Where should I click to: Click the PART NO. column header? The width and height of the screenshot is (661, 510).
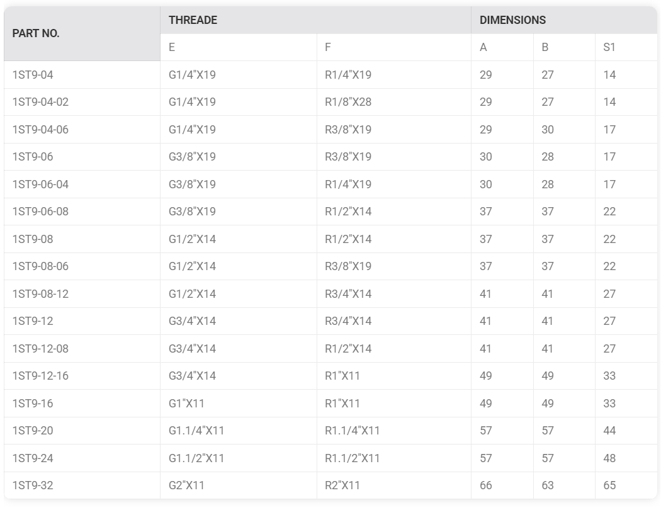(36, 33)
